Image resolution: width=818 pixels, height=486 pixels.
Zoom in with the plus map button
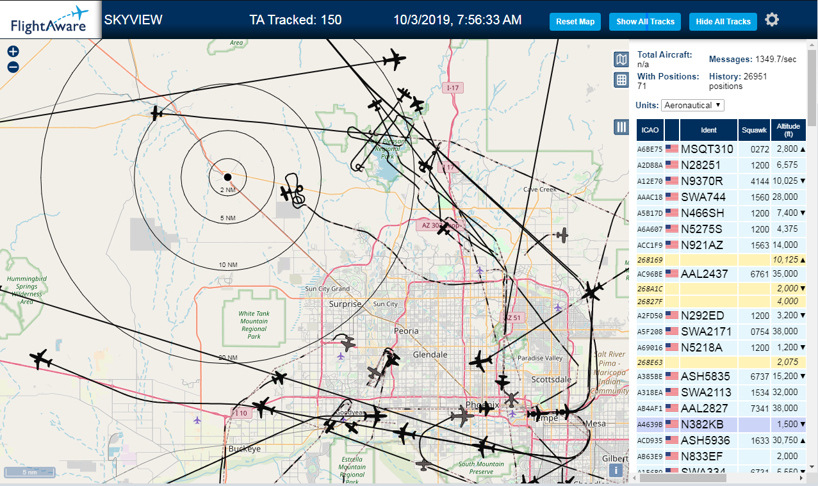[x=13, y=52]
